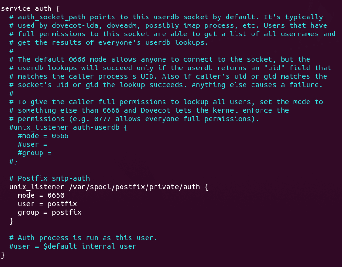Place cursor on '#unix_listener auth-userdb {' line
Image resolution: width=342 pixels, height=267 pixels.
pyautogui.click(x=68, y=127)
